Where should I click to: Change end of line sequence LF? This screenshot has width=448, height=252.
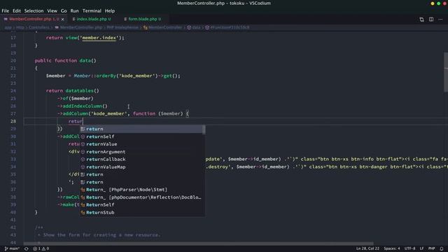click(421, 248)
